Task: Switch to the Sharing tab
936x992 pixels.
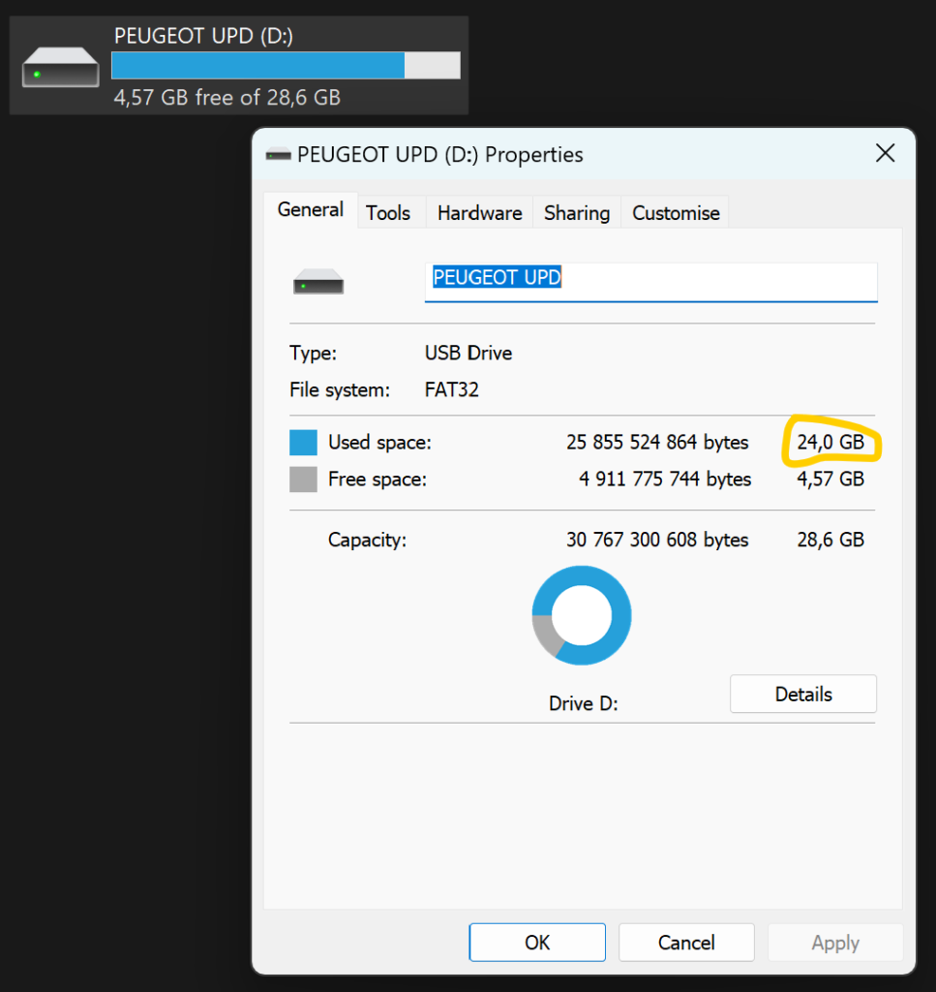Action: [x=577, y=213]
